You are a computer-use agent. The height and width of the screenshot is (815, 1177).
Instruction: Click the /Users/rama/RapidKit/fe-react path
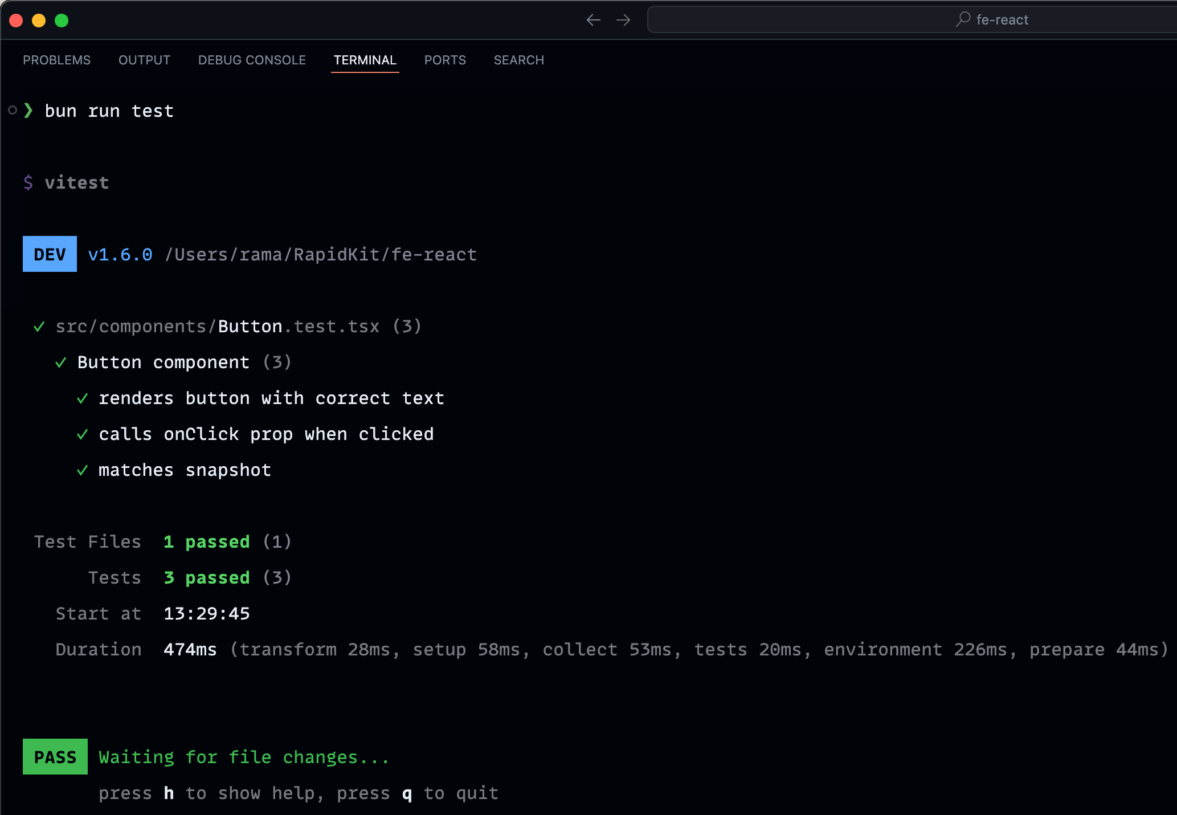click(x=320, y=254)
